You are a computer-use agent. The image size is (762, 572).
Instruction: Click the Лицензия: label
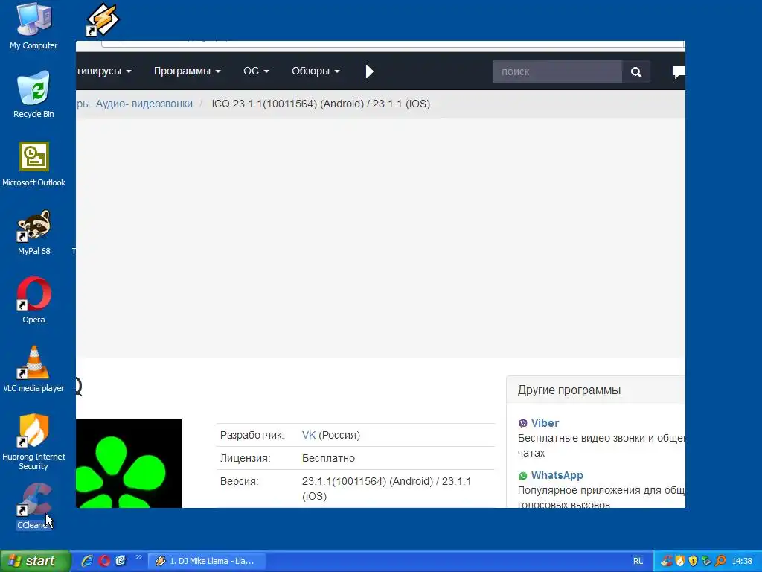pos(245,458)
